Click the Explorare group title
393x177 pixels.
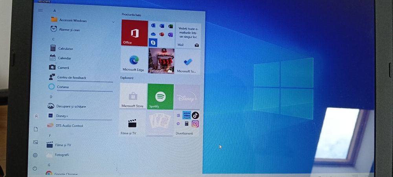[x=127, y=78]
